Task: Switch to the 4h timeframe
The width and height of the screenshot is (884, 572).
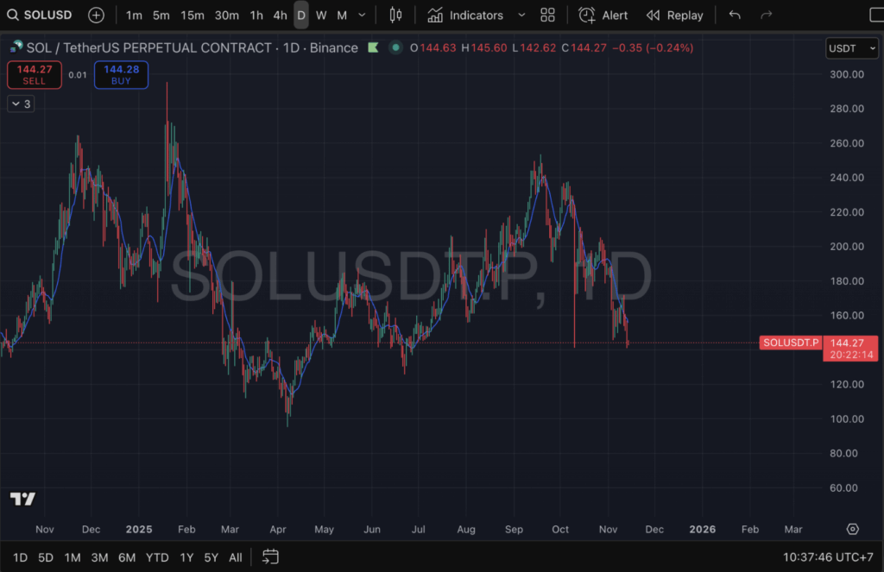Action: (280, 16)
